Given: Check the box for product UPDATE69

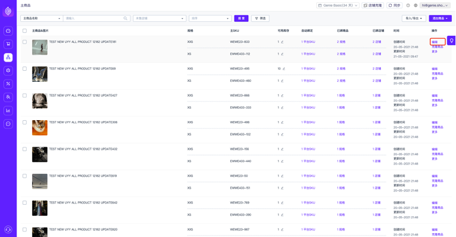Looking at the screenshot, I should 25,69.
